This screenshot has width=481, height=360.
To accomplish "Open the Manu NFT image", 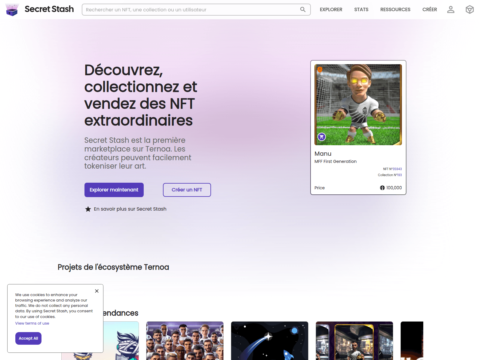I will (358, 105).
